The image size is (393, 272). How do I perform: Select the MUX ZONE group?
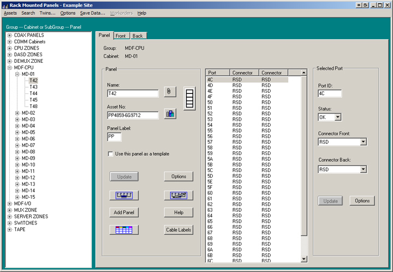click(x=25, y=210)
